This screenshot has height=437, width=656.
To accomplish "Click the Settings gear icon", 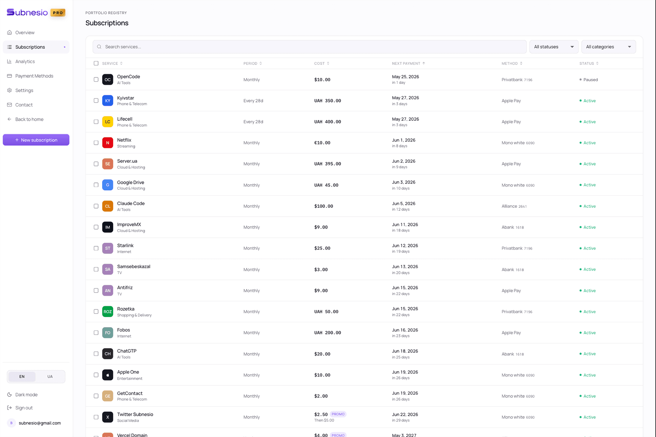I will pyautogui.click(x=10, y=90).
